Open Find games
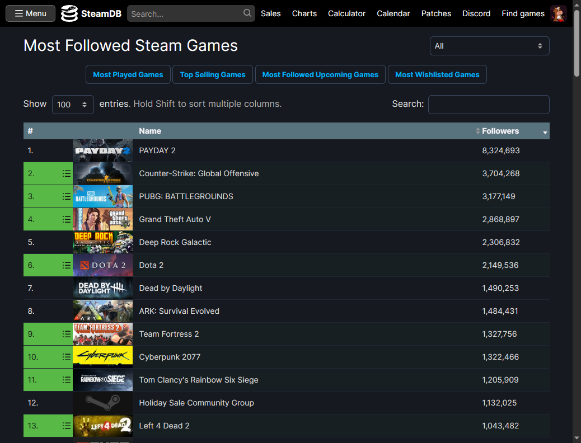This screenshot has width=581, height=443. pyautogui.click(x=523, y=14)
